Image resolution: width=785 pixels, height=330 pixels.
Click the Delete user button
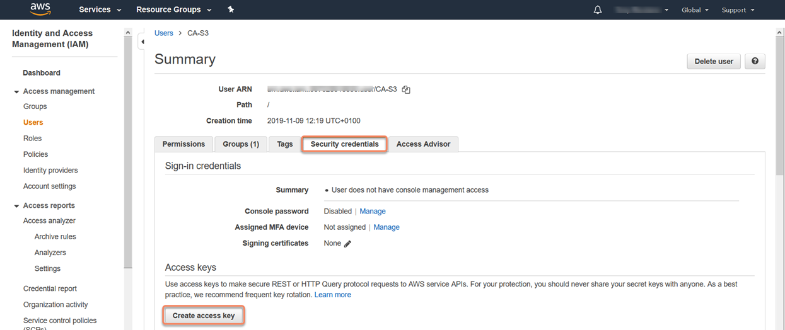pos(714,61)
